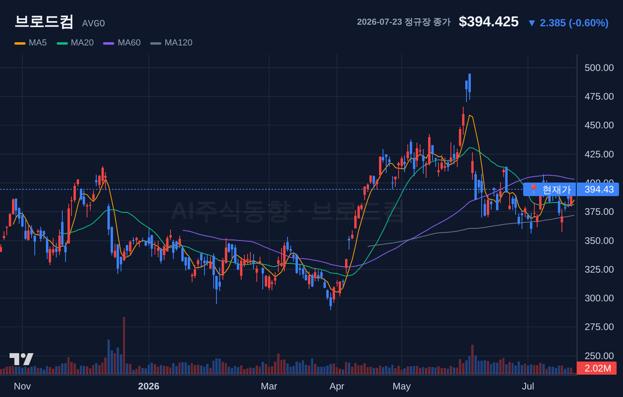Viewport: 623px width, 397px height.
Task: Click the 450.00 price axis label
Action: click(x=599, y=125)
